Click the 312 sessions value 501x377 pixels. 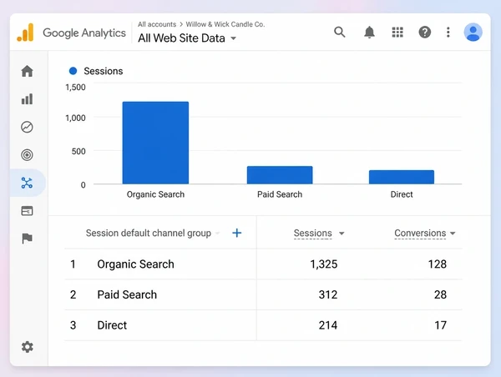pos(328,294)
